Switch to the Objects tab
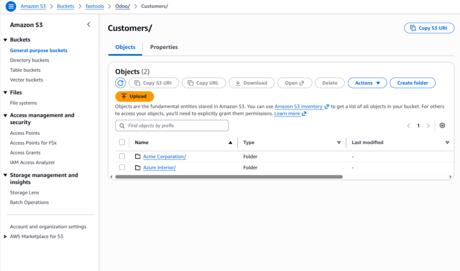 (x=125, y=47)
